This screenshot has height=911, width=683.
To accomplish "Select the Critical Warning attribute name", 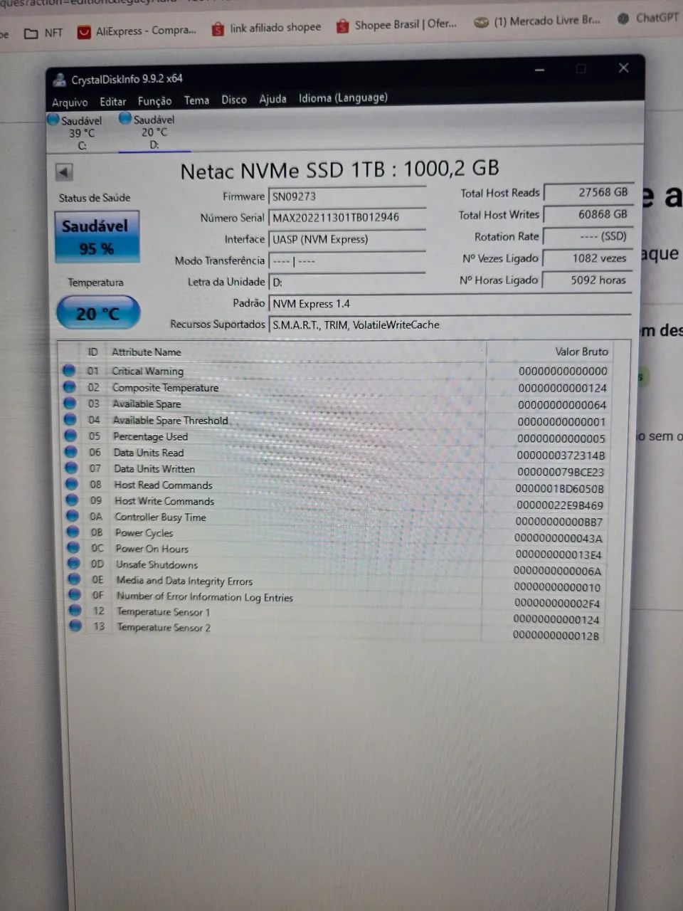I will 147,371.
